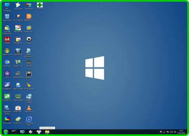Launch the OneKeyGh... shortcut
The height and width of the screenshot is (136, 189).
point(18,120)
